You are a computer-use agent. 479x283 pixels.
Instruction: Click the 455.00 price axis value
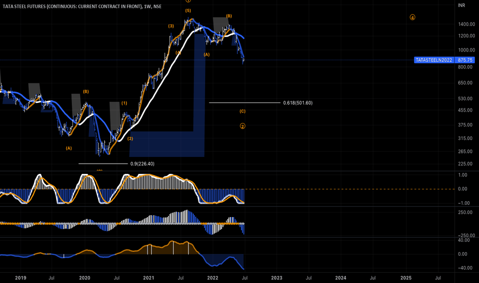pyautogui.click(x=465, y=110)
